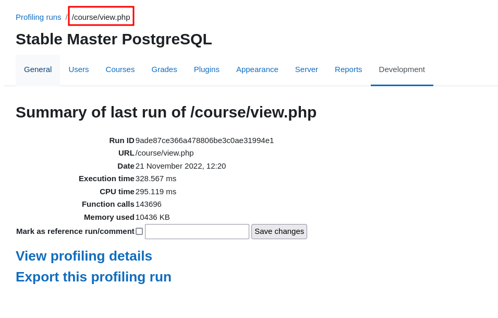
Task: Click the Memory used label
Action: coord(110,217)
